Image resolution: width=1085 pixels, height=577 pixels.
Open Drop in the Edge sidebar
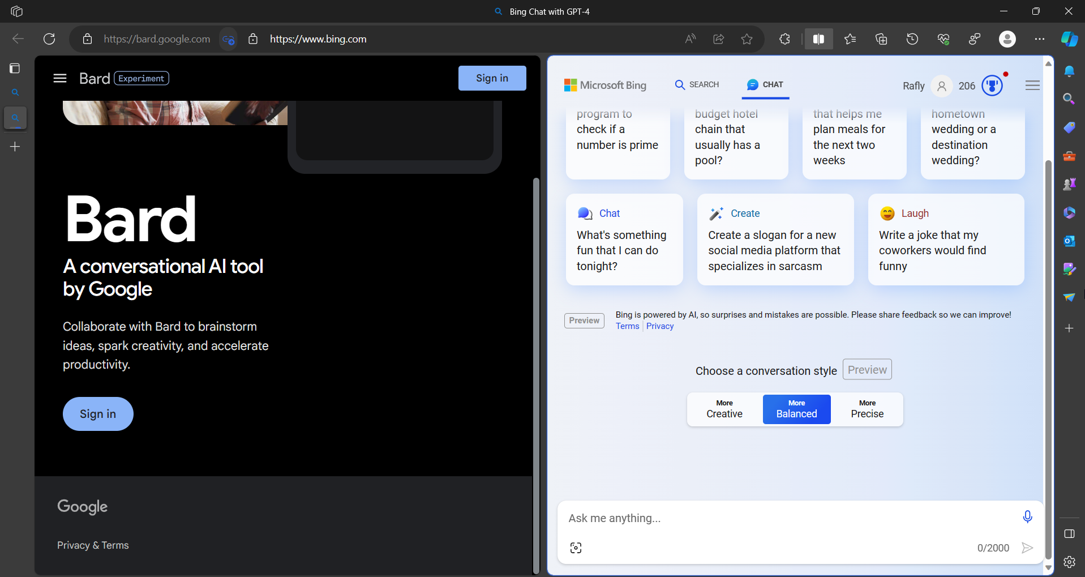pyautogui.click(x=1069, y=297)
